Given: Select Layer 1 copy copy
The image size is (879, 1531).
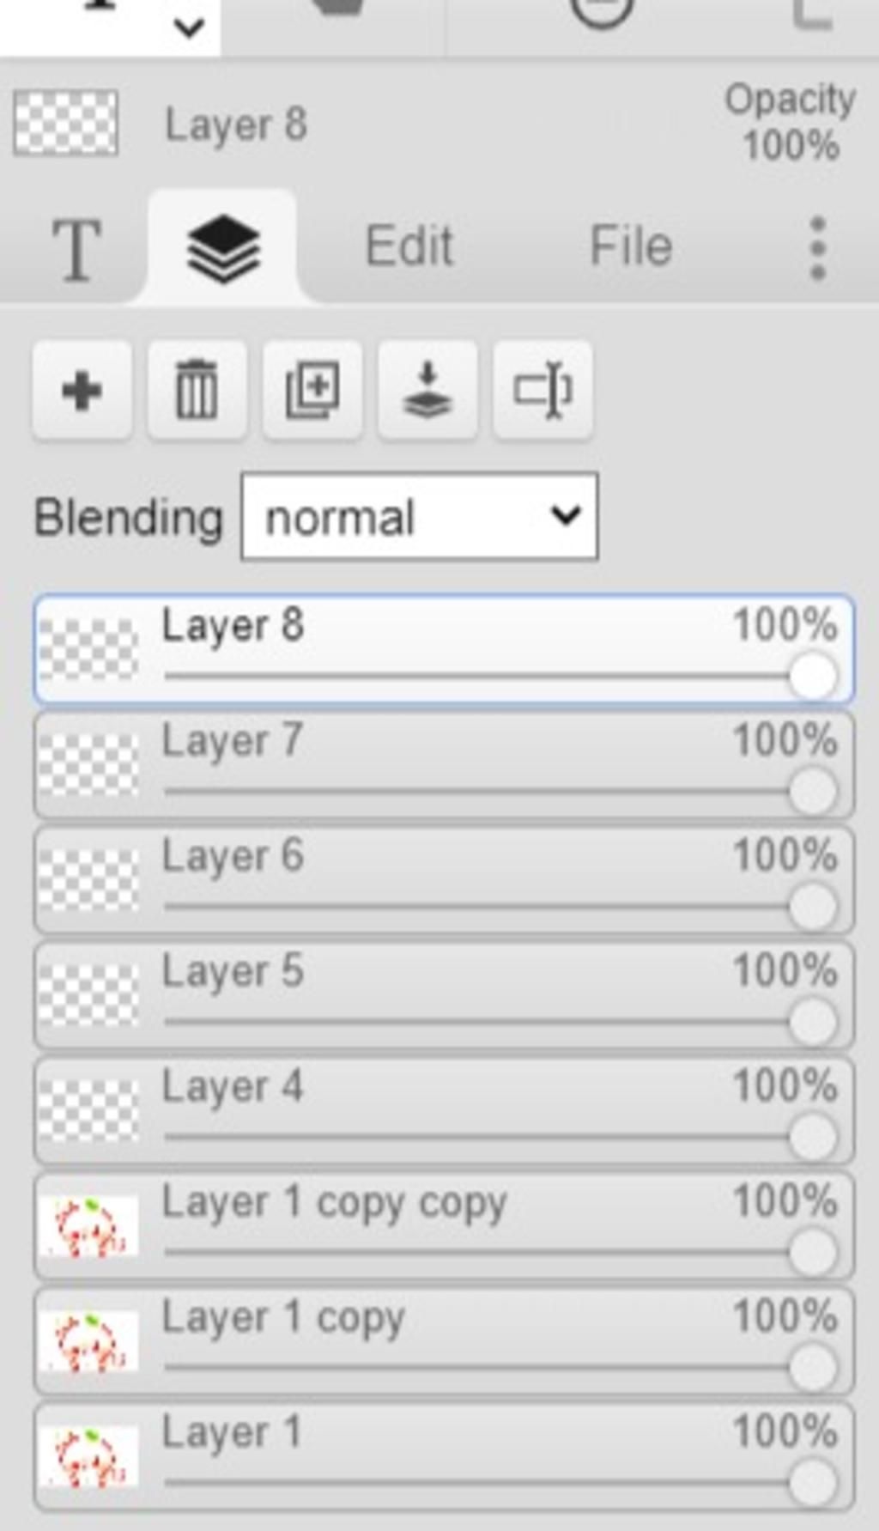Looking at the screenshot, I should 444,1226.
